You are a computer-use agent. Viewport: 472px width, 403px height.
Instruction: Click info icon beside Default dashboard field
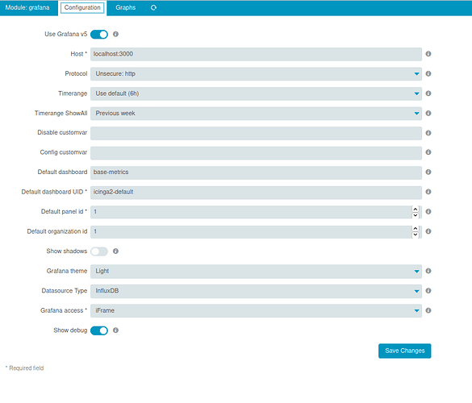[428, 172]
